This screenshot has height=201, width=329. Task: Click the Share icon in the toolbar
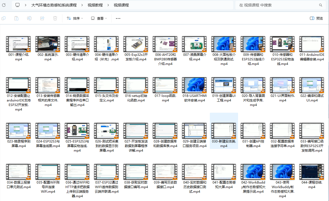click(42, 18)
